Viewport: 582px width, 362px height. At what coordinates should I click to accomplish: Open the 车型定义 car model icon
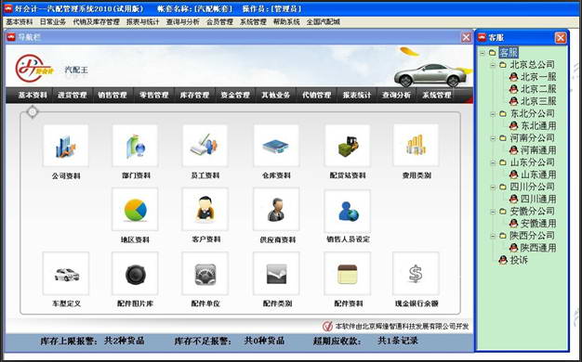[66, 274]
